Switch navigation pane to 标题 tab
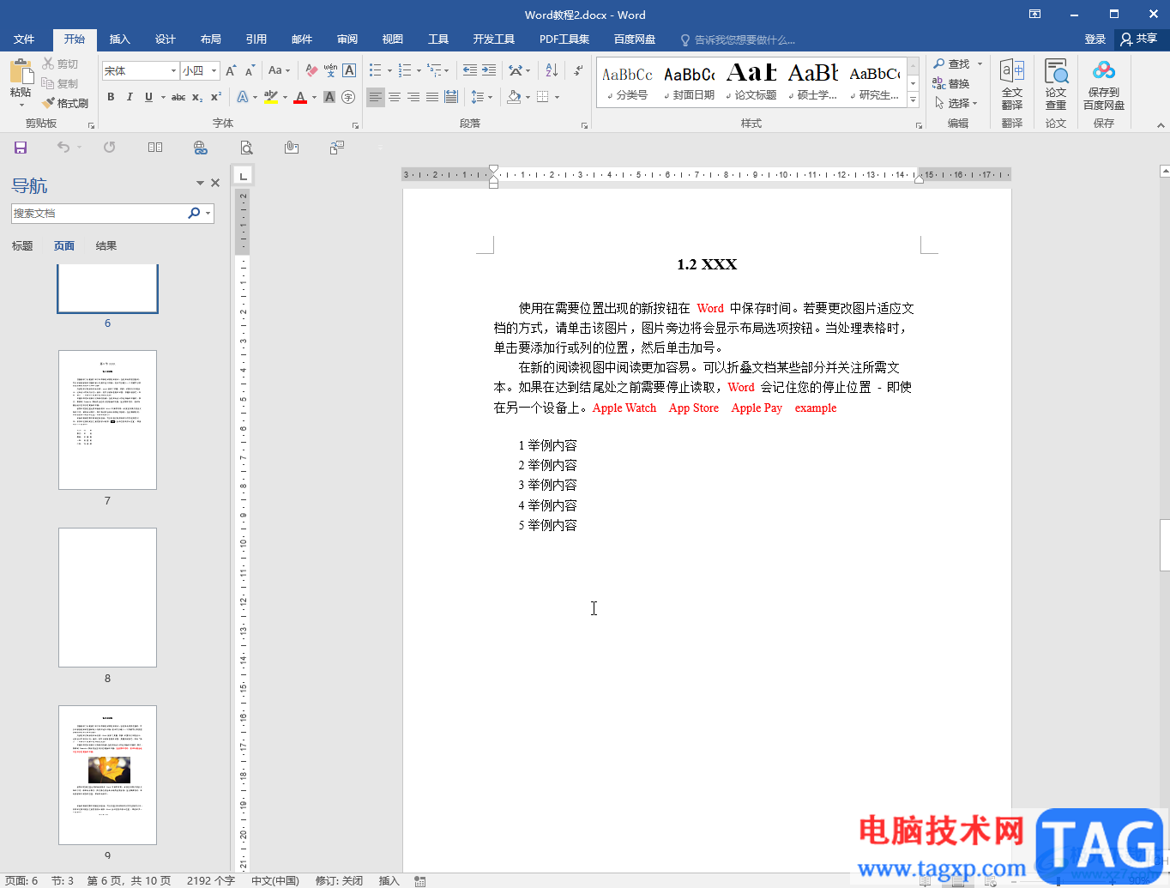 click(22, 246)
